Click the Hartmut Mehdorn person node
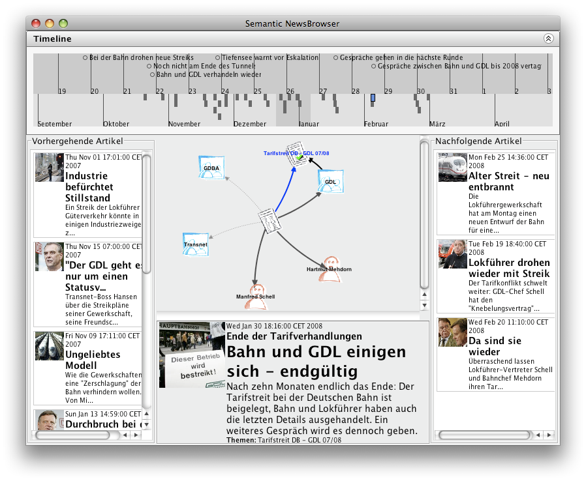Image resolution: width=586 pixels, height=481 pixels. [331, 269]
